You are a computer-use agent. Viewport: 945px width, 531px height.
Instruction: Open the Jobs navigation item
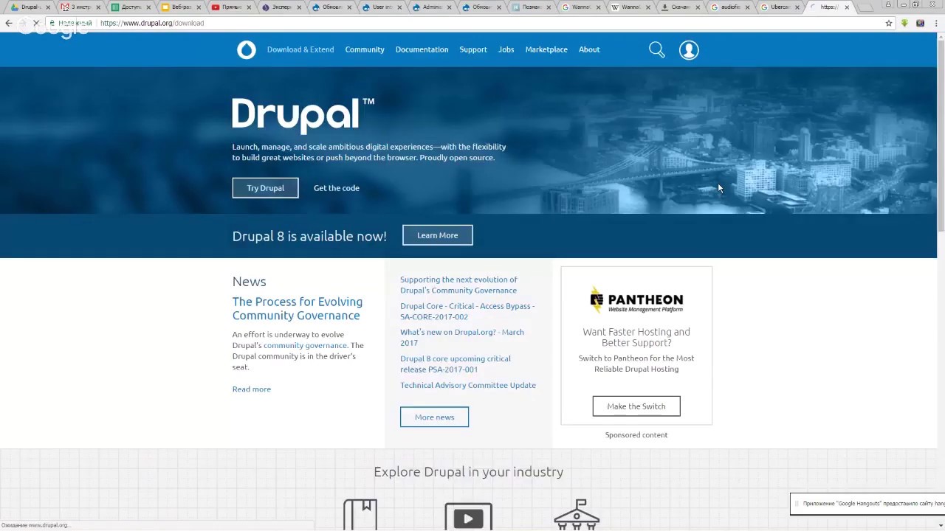pos(506,49)
